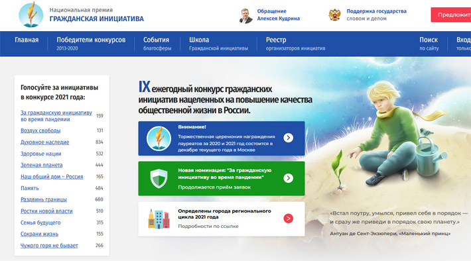Click the arrow in the blue Внимание banner
The image size is (471, 261).
tap(289, 138)
